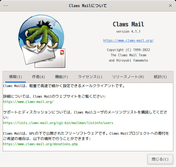Click the Copyright (C) 1999-2022 text
The image size is (176, 167).
coord(128,50)
